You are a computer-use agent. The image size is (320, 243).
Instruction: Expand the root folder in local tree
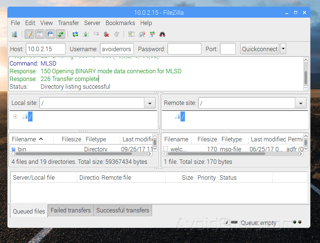click(x=15, y=116)
